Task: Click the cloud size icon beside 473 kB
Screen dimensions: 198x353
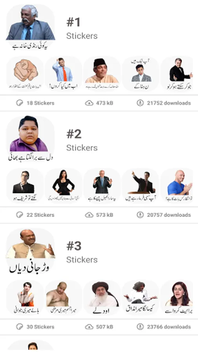Action: tap(89, 103)
